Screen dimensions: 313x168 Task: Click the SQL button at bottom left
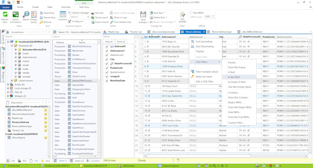coord(23,161)
